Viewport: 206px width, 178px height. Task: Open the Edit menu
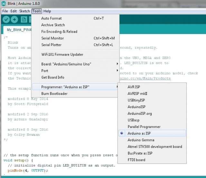[x=14, y=11]
